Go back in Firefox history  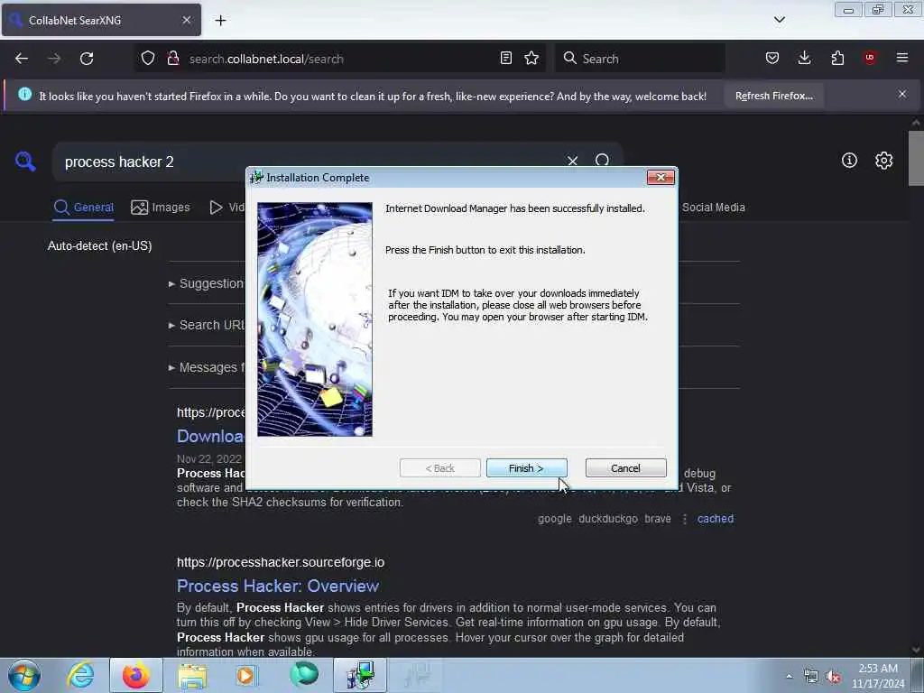point(22,59)
